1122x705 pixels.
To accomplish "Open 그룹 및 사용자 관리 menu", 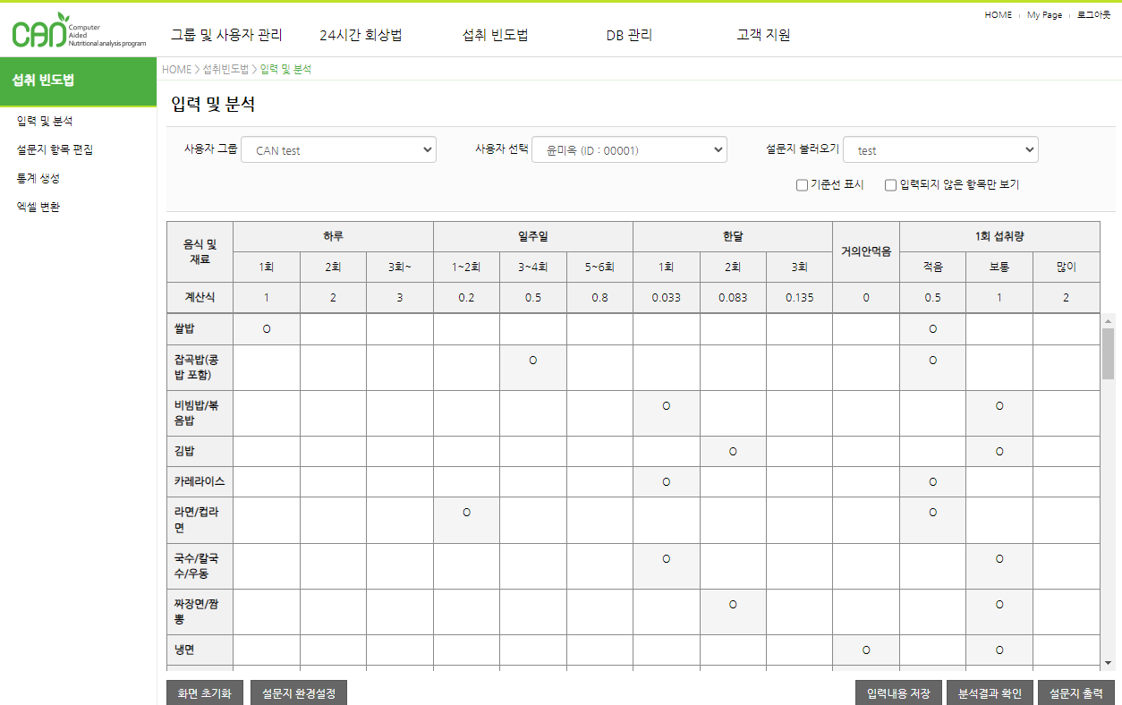I will coord(226,36).
